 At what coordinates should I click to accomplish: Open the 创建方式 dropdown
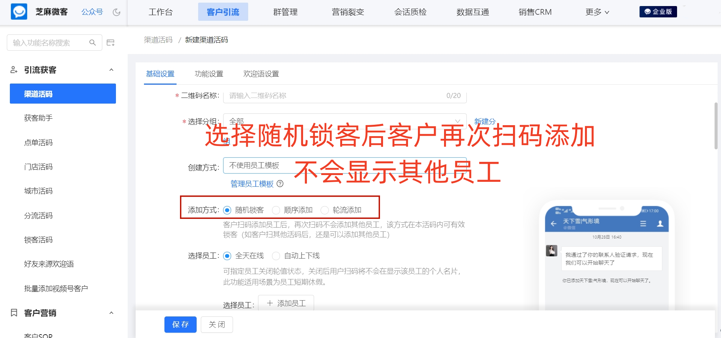[345, 166]
